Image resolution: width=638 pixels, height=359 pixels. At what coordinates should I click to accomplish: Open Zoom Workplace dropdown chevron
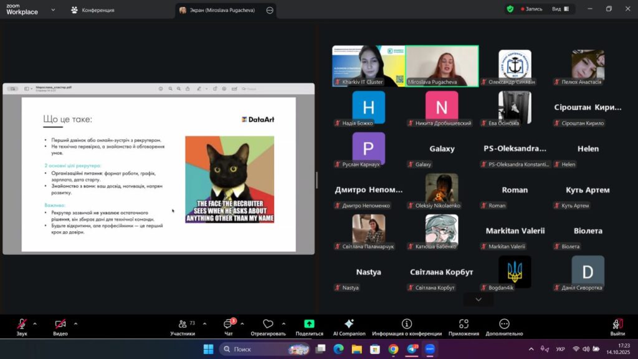click(53, 10)
